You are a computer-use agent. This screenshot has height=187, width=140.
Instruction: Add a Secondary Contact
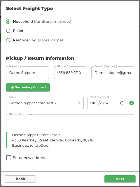[x=28, y=88]
